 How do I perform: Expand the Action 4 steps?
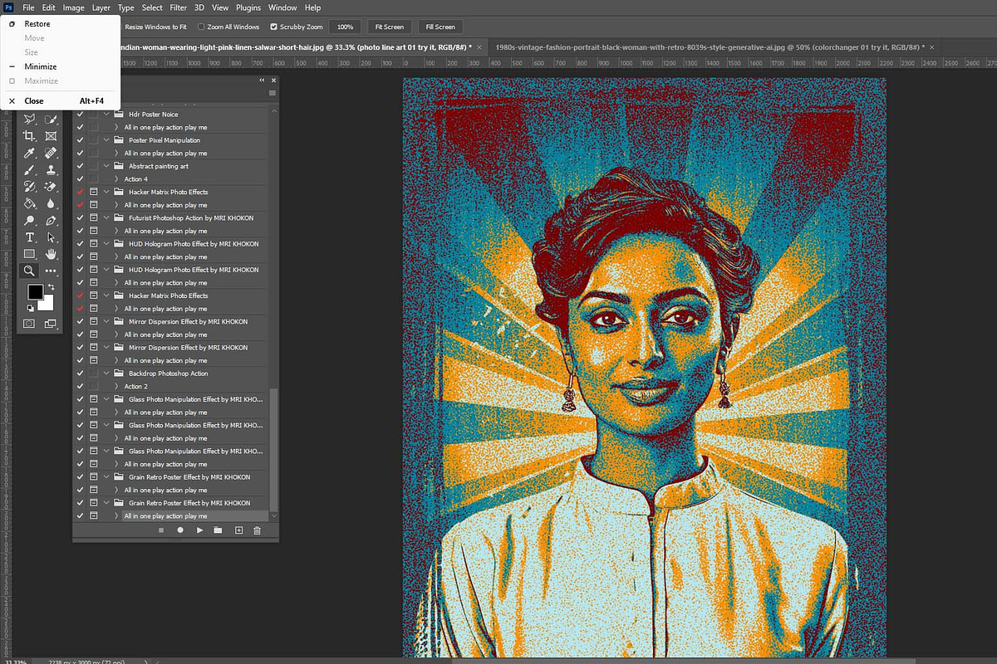point(117,179)
